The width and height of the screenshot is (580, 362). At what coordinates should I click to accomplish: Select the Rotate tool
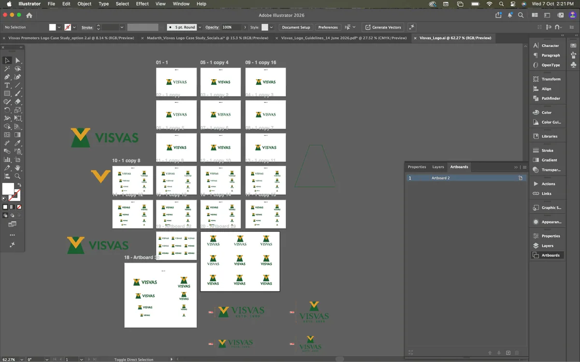tap(7, 110)
